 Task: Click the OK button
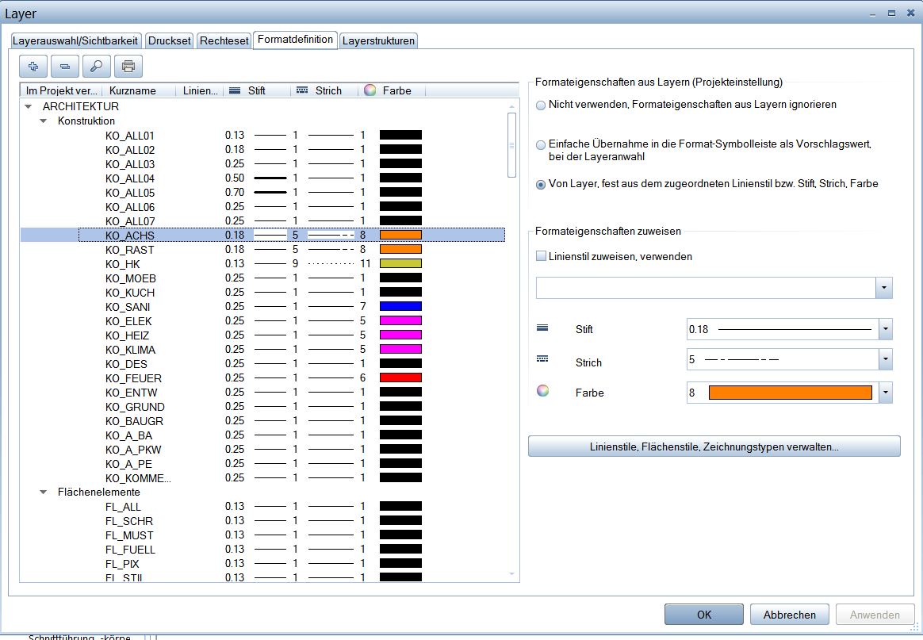coord(703,615)
